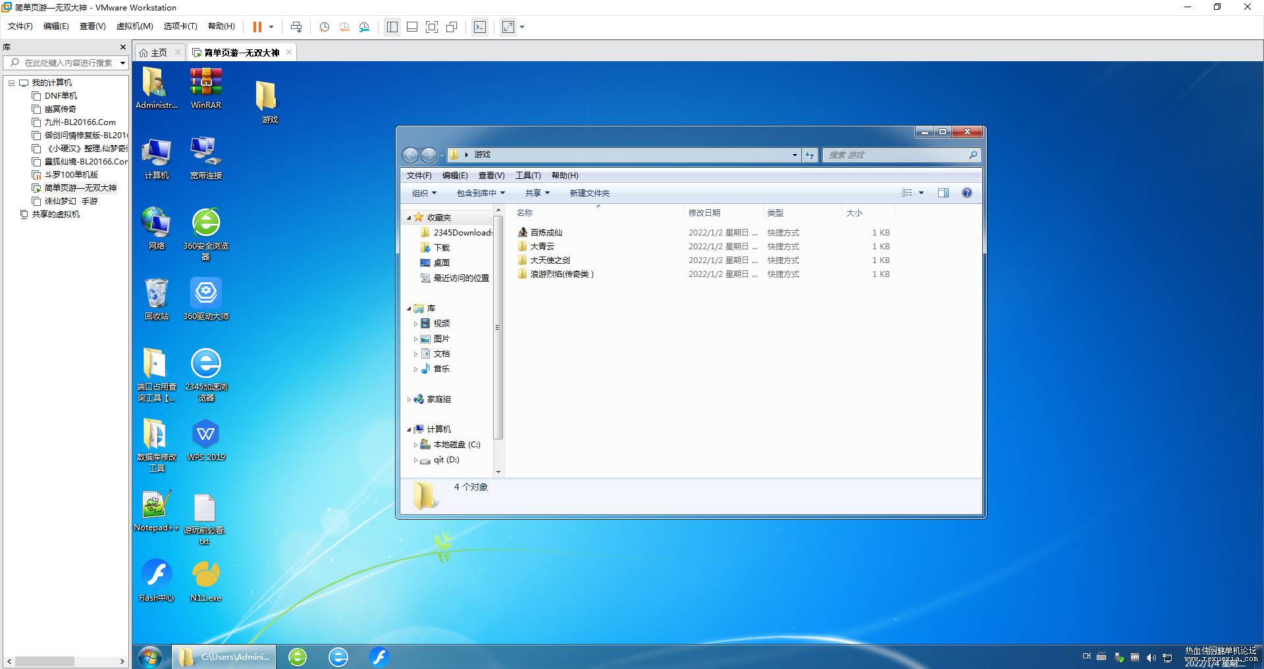Viewport: 1264px width, 669px height.
Task: Select the 数据库修改工具 desktop icon
Action: tap(157, 445)
